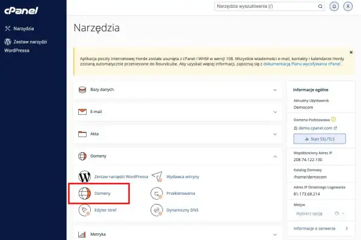The image size is (361, 240).
Task: Click the Akta folder icon
Action: point(82,134)
